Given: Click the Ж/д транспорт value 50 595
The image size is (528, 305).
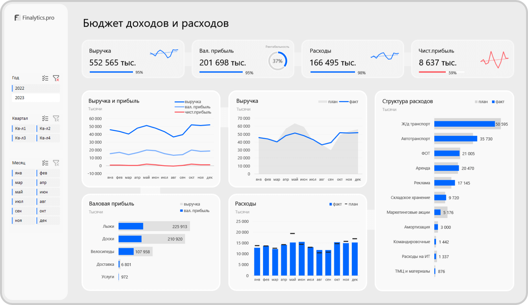Looking at the screenshot, I should tap(502, 124).
